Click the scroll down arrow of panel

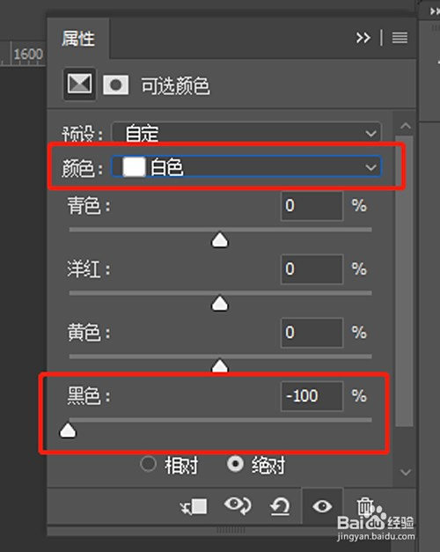click(x=406, y=472)
